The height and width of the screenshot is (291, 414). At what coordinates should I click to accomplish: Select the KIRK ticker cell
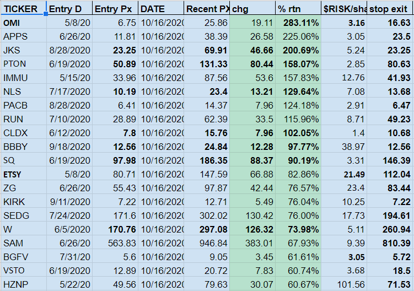pos(23,202)
